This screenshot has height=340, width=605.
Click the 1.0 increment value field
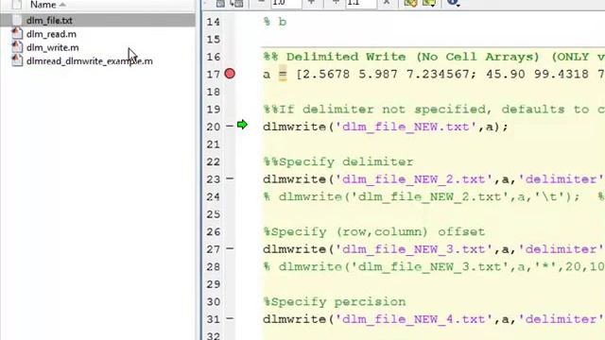pyautogui.click(x=285, y=3)
